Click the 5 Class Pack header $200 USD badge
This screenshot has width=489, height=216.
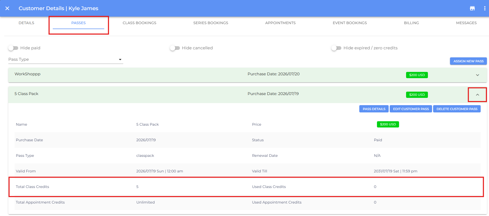tap(417, 95)
